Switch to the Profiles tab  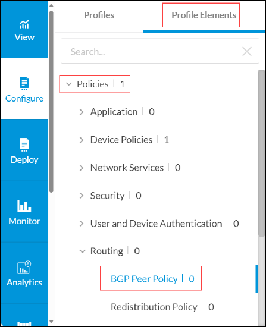pos(99,15)
